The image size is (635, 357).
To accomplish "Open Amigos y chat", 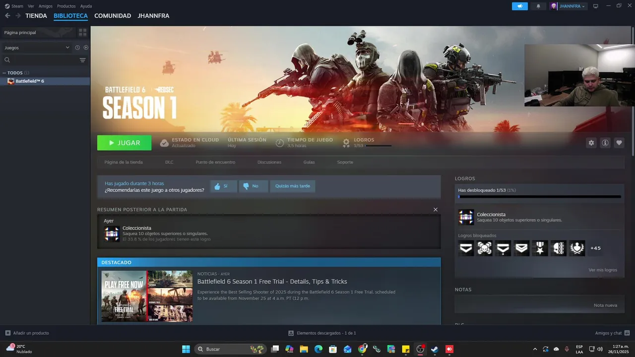I will coord(613,333).
